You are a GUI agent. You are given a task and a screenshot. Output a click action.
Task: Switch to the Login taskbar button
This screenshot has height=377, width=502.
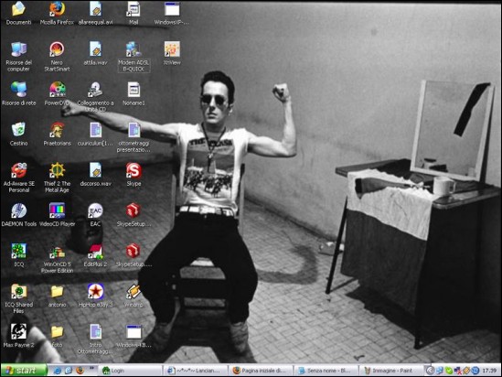pyautogui.click(x=130, y=371)
